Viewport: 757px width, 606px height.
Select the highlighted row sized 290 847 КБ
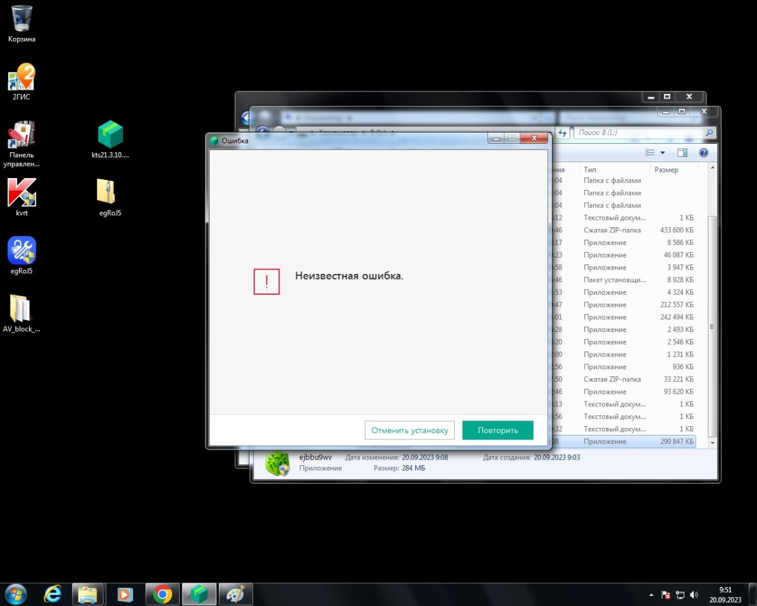[x=623, y=441]
